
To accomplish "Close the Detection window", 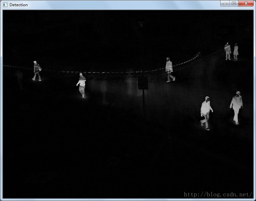I will pos(246,3).
